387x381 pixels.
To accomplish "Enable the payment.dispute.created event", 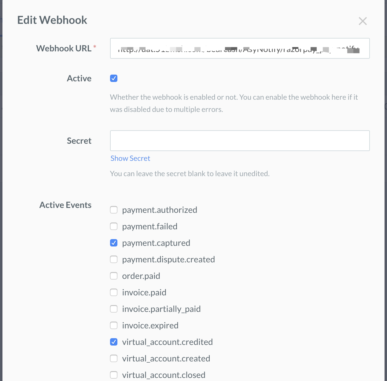I will tap(113, 259).
